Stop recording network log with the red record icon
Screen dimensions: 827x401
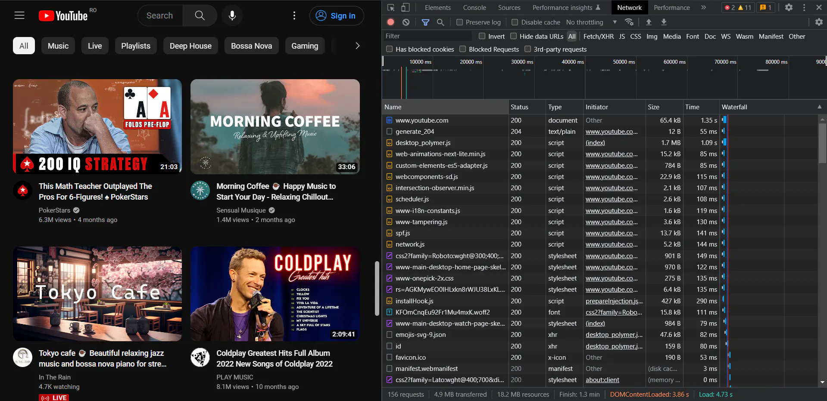[390, 22]
